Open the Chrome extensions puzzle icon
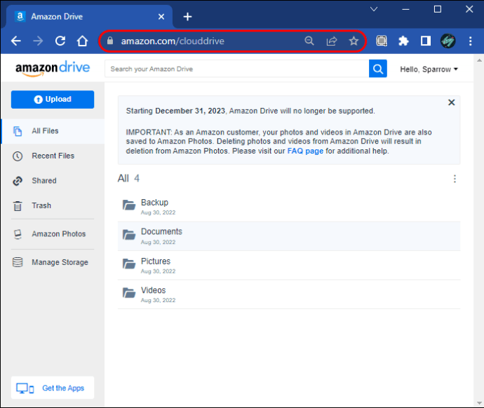484x408 pixels. coord(403,41)
